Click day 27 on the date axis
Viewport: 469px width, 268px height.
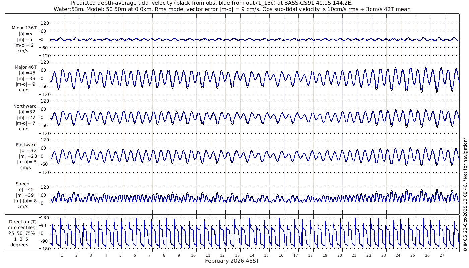point(442,255)
